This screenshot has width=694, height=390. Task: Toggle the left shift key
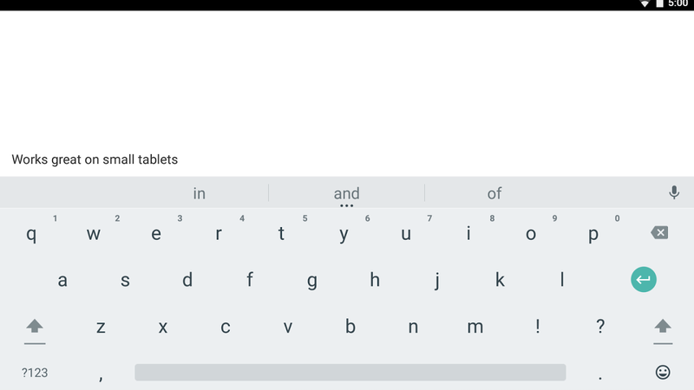coord(35,327)
